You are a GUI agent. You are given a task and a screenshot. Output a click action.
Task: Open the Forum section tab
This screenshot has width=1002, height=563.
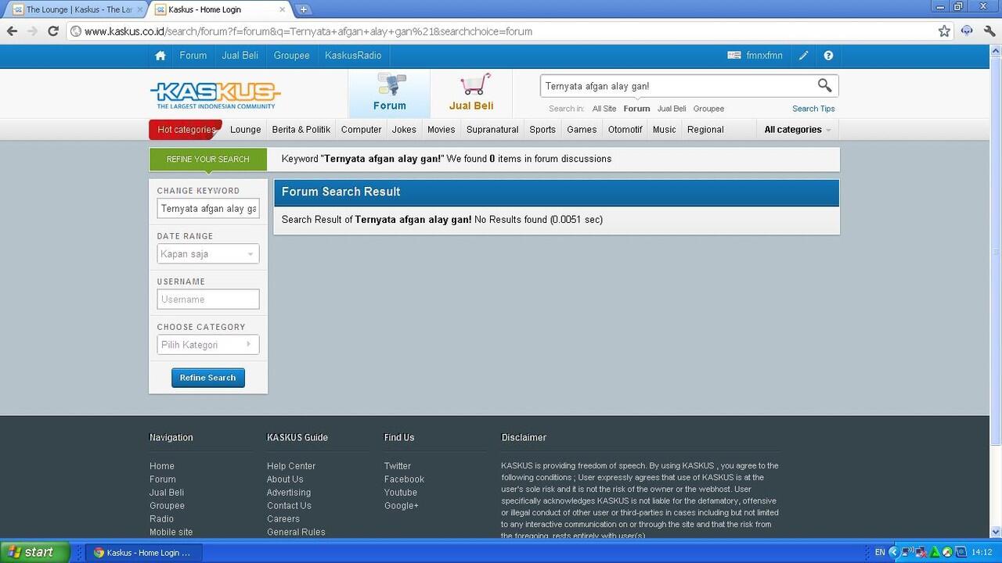(389, 94)
